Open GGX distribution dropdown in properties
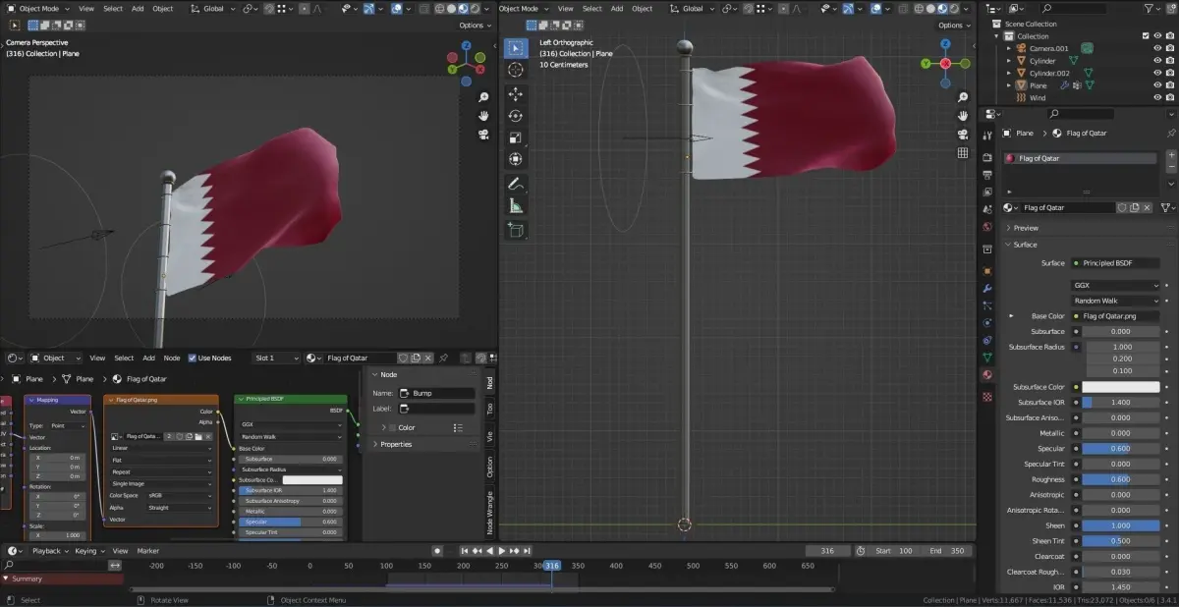The image size is (1179, 607). 1116,285
